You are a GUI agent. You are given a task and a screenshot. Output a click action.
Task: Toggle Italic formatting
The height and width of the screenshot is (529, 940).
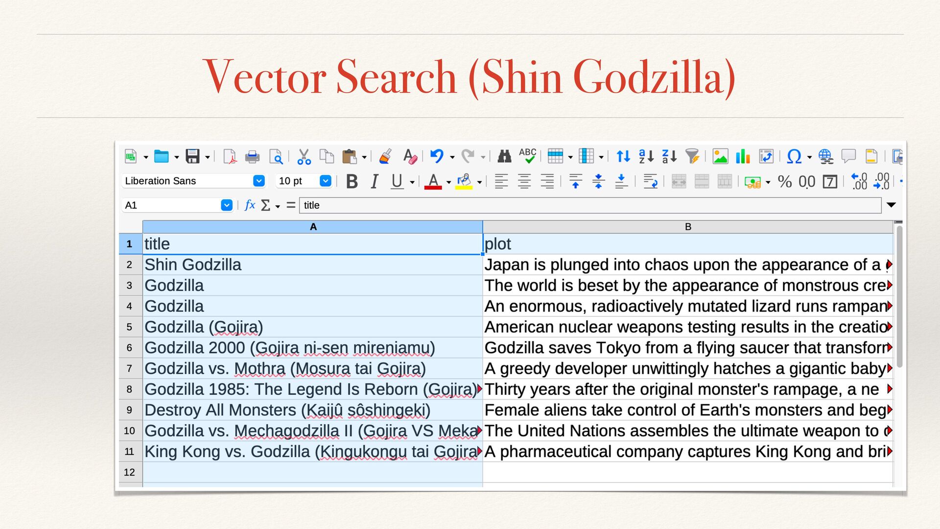pyautogui.click(x=375, y=181)
